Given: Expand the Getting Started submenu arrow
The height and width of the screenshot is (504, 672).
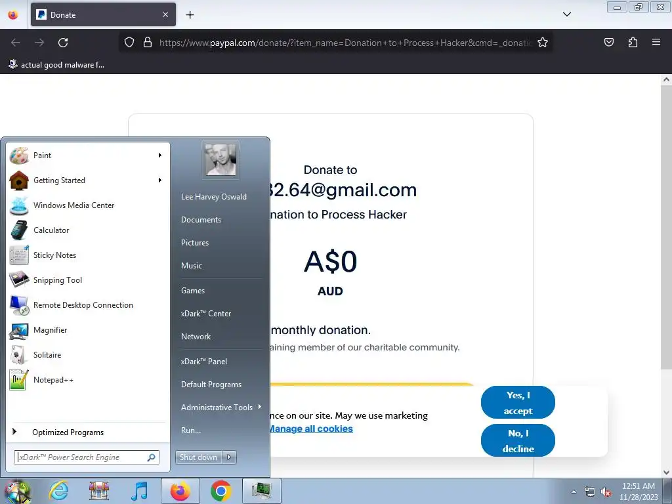Looking at the screenshot, I should (160, 180).
